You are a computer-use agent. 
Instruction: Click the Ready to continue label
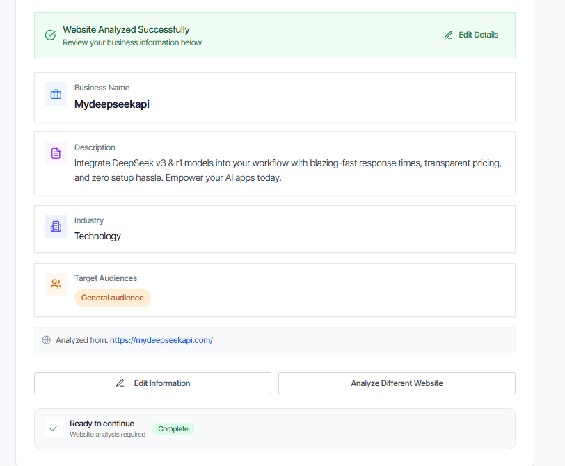click(102, 424)
